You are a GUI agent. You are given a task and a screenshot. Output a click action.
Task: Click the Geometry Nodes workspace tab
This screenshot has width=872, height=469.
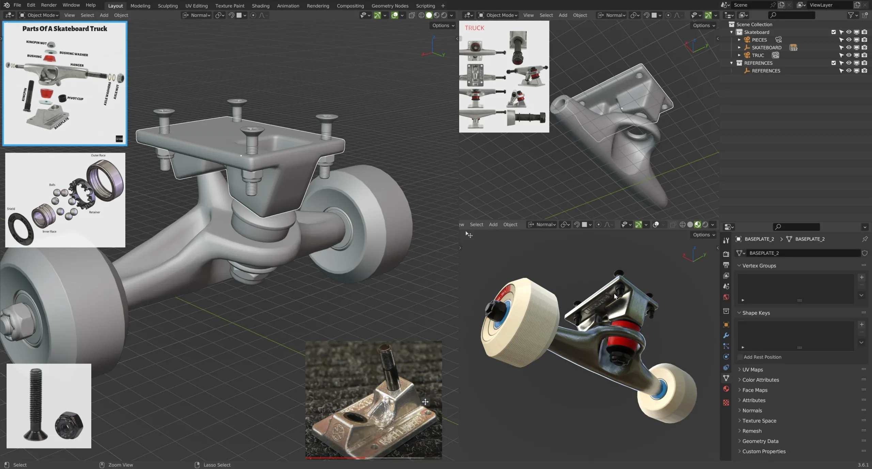[x=390, y=5]
